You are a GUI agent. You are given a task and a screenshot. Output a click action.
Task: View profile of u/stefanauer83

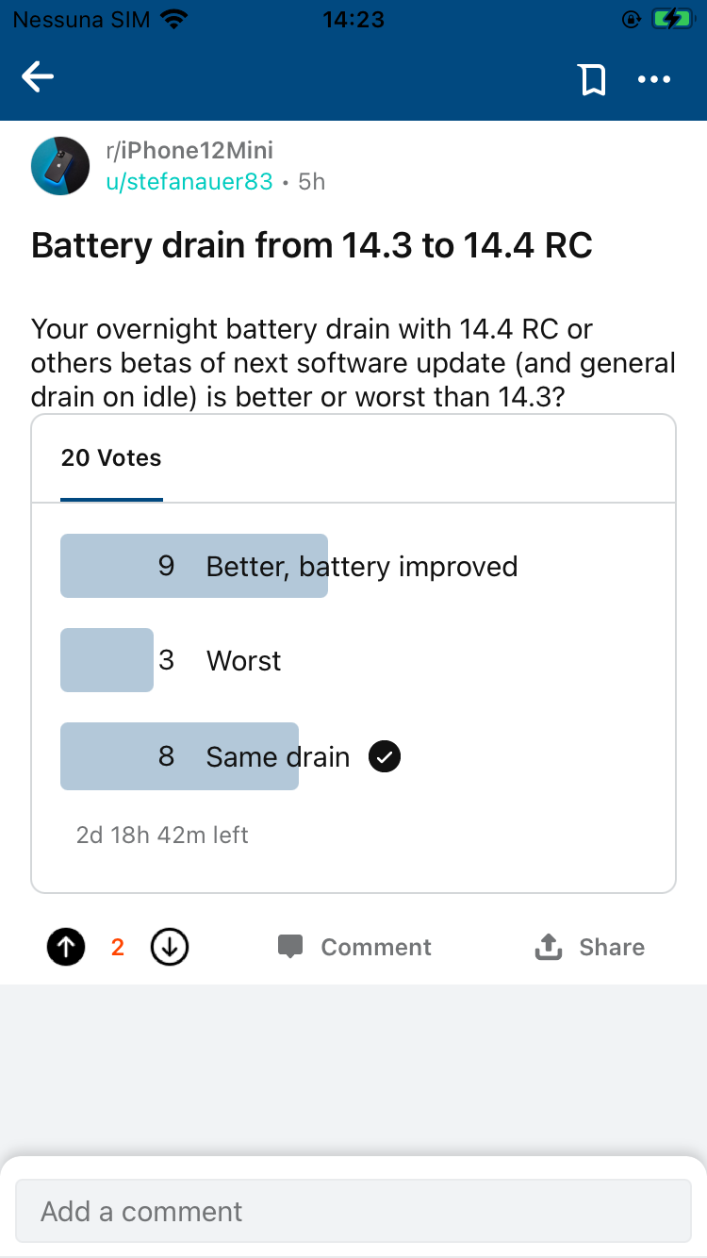[189, 181]
